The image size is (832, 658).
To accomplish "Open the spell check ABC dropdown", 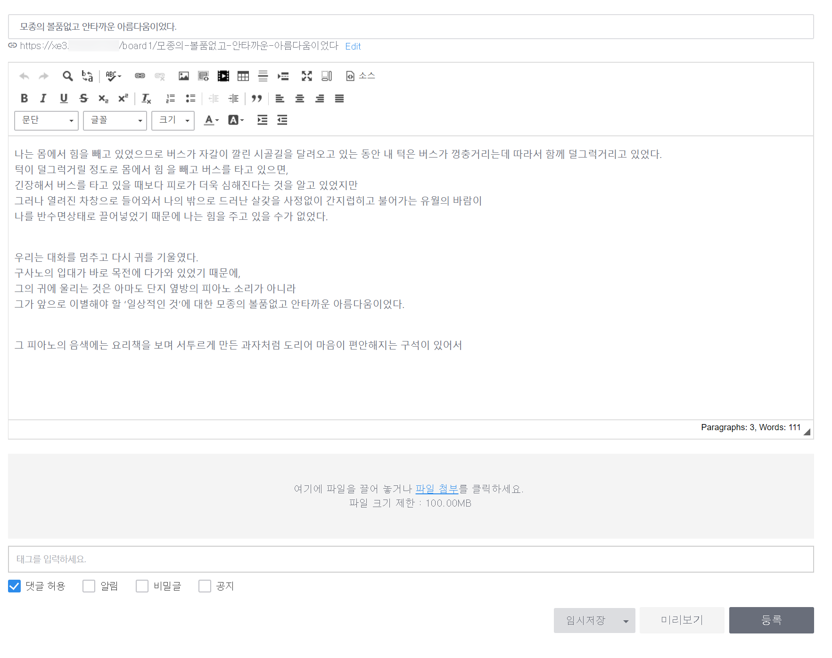I will pos(113,76).
